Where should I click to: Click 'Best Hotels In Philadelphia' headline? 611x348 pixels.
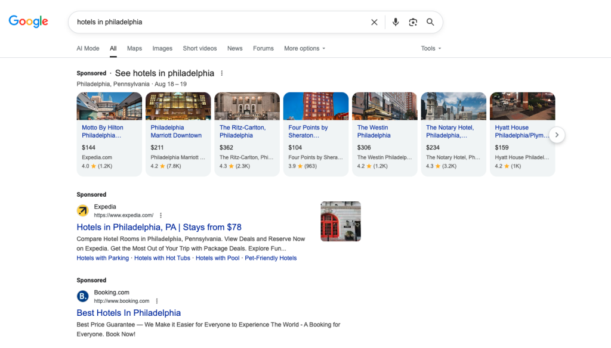[x=128, y=313]
